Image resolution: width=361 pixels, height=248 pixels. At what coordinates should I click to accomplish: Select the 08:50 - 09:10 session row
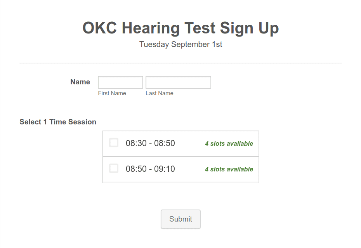tap(180, 169)
